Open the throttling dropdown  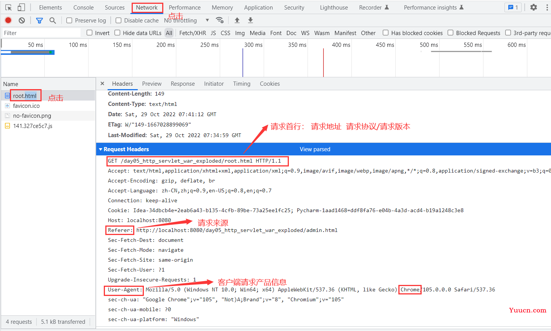pyautogui.click(x=187, y=20)
